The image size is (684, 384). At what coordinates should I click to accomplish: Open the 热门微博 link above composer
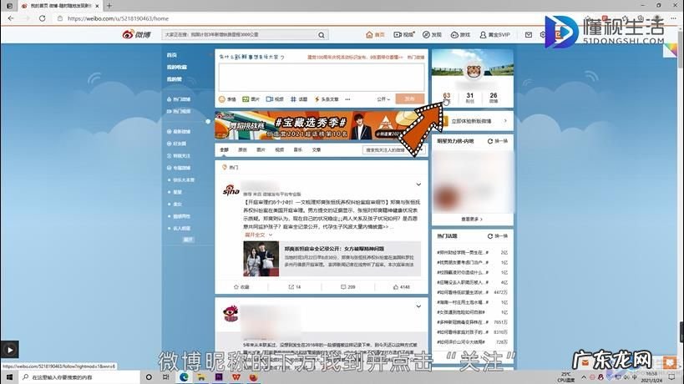pos(416,57)
